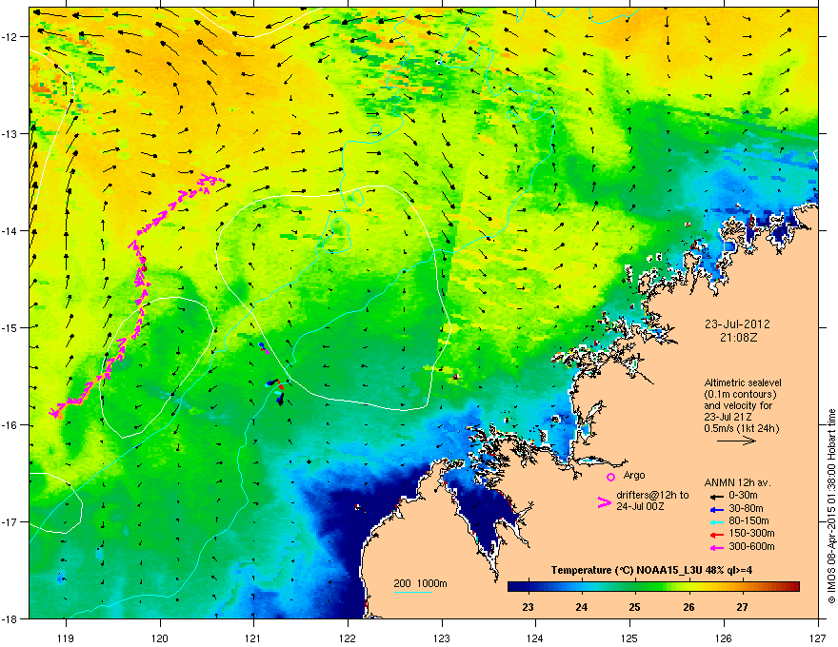
Task: Click the colorbar tick label 24
Action: (582, 607)
